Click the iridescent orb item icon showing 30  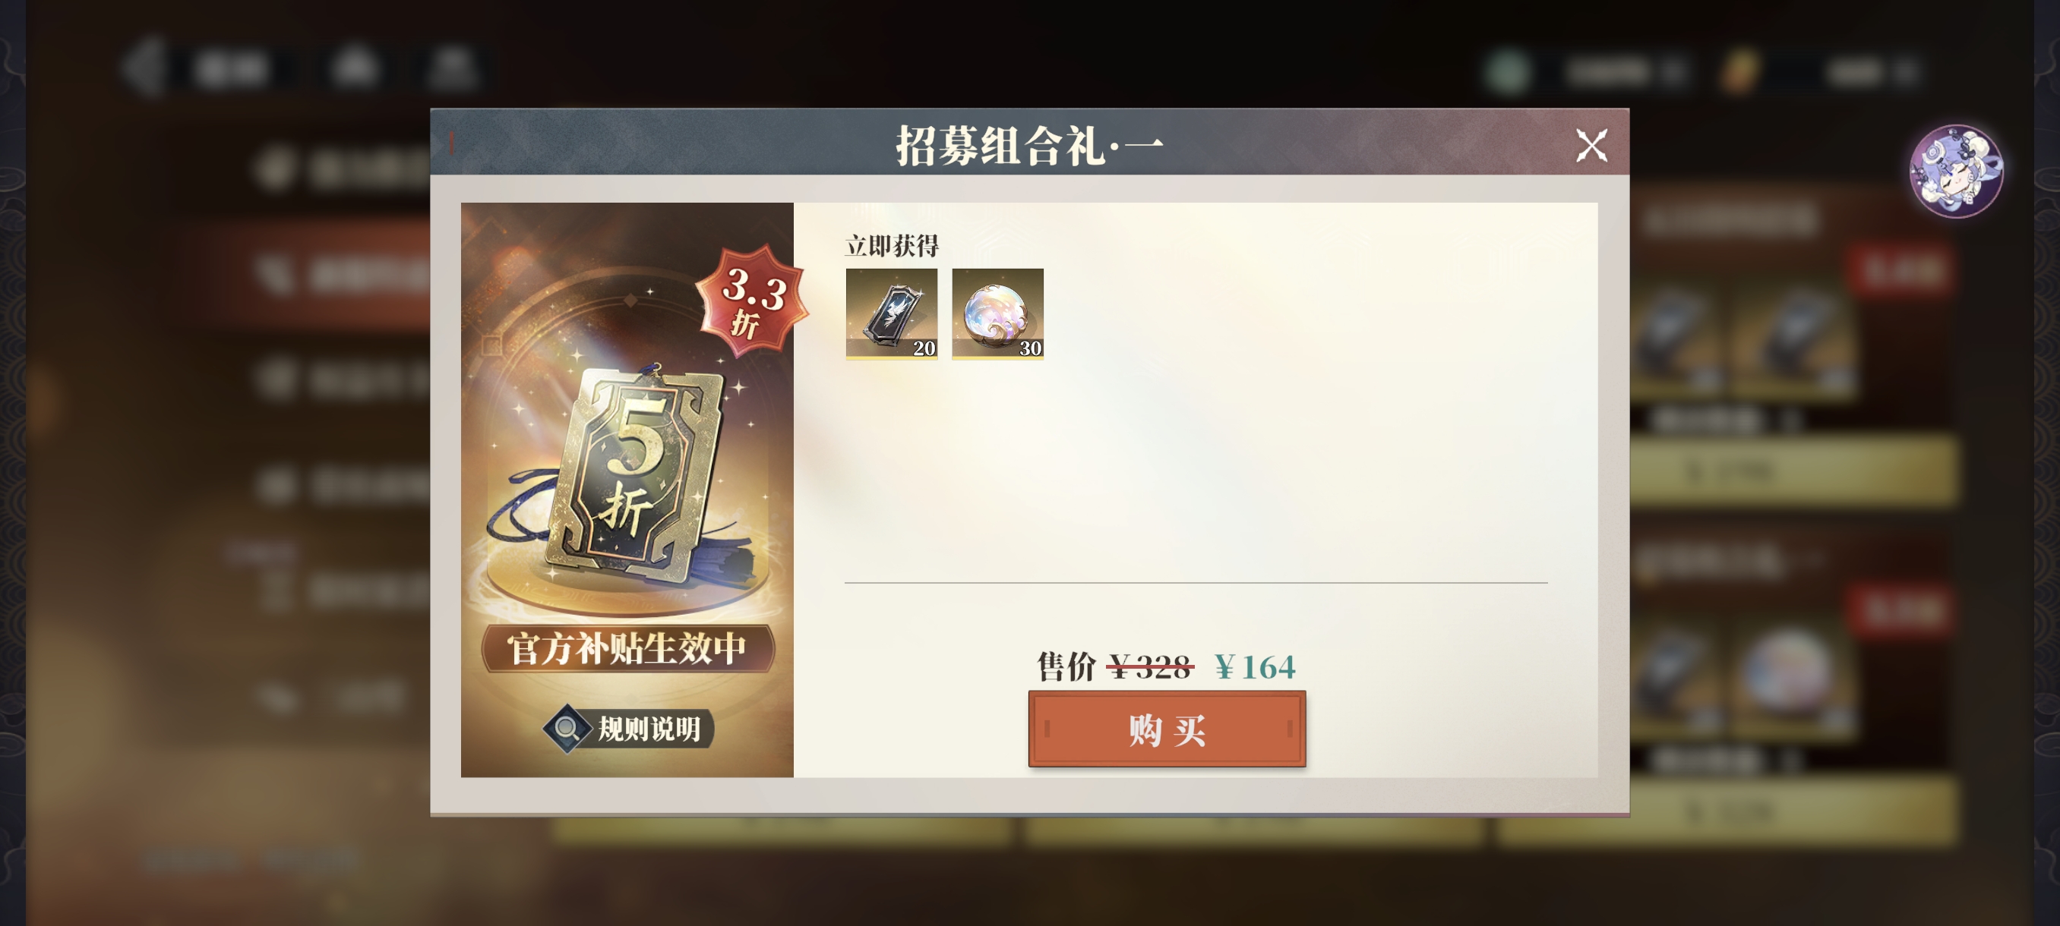(997, 314)
